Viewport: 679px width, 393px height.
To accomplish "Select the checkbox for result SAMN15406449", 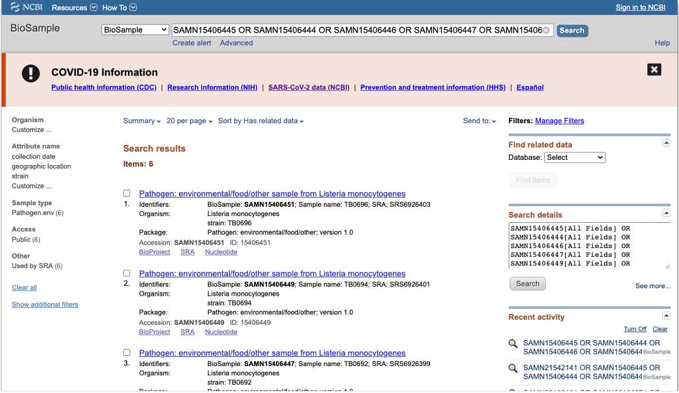I will (127, 273).
